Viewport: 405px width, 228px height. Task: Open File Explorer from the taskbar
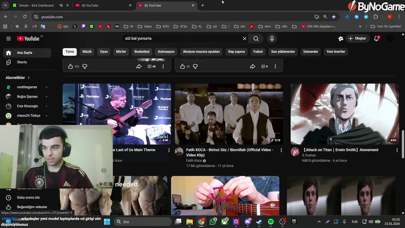point(190,222)
